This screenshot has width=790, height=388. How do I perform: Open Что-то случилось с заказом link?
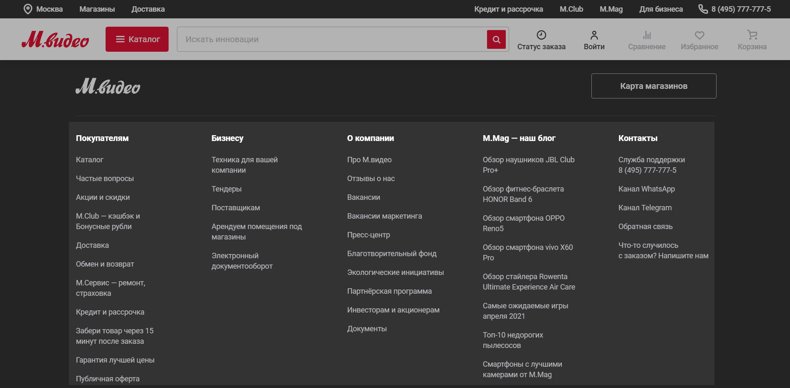[663, 250]
